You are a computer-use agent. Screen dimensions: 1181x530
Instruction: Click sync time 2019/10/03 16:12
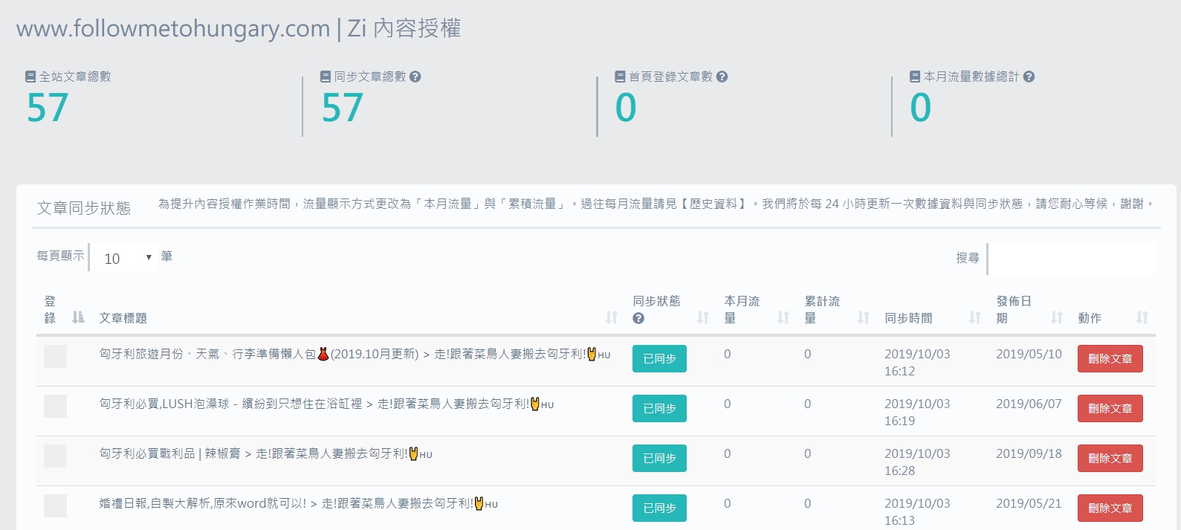coord(917,363)
